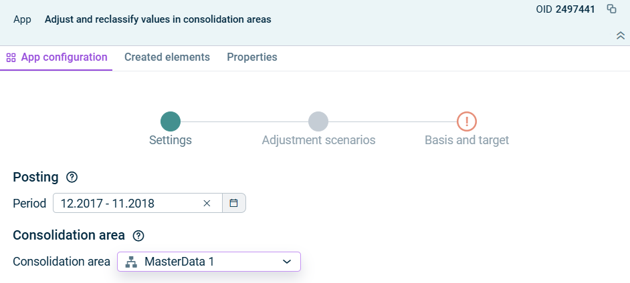Show help for Consolidation area heading

138,236
